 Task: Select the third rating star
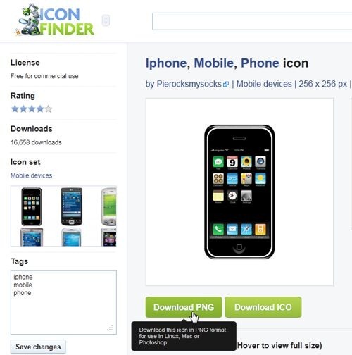pos(32,109)
